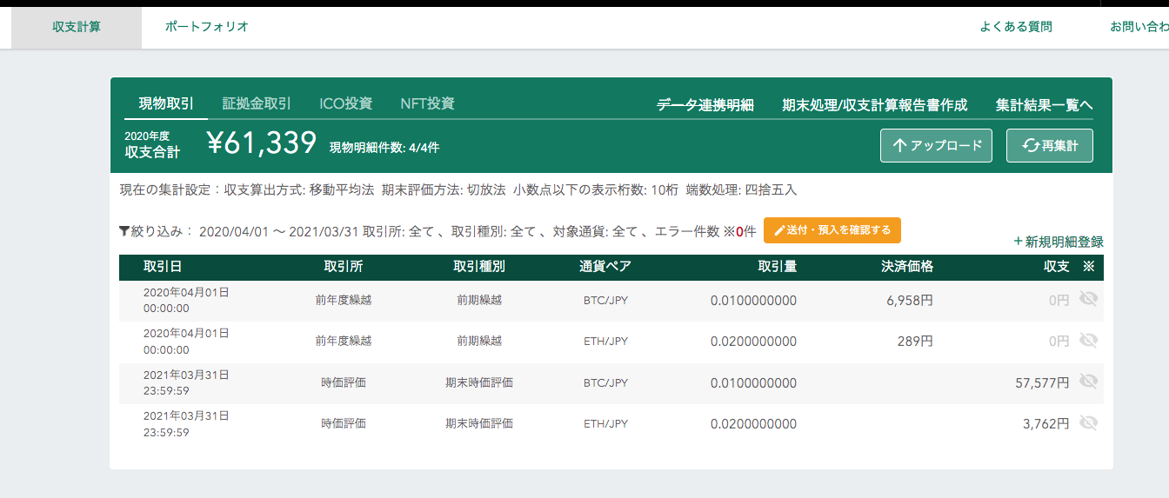
Task: Switch to 証拠金取引 tab
Action: (257, 103)
